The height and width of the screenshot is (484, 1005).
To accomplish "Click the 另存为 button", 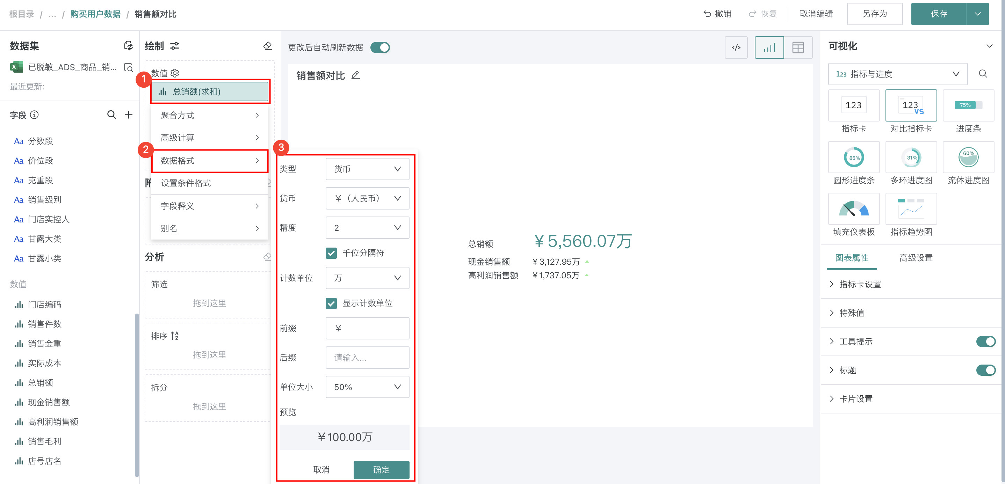I will pyautogui.click(x=874, y=14).
